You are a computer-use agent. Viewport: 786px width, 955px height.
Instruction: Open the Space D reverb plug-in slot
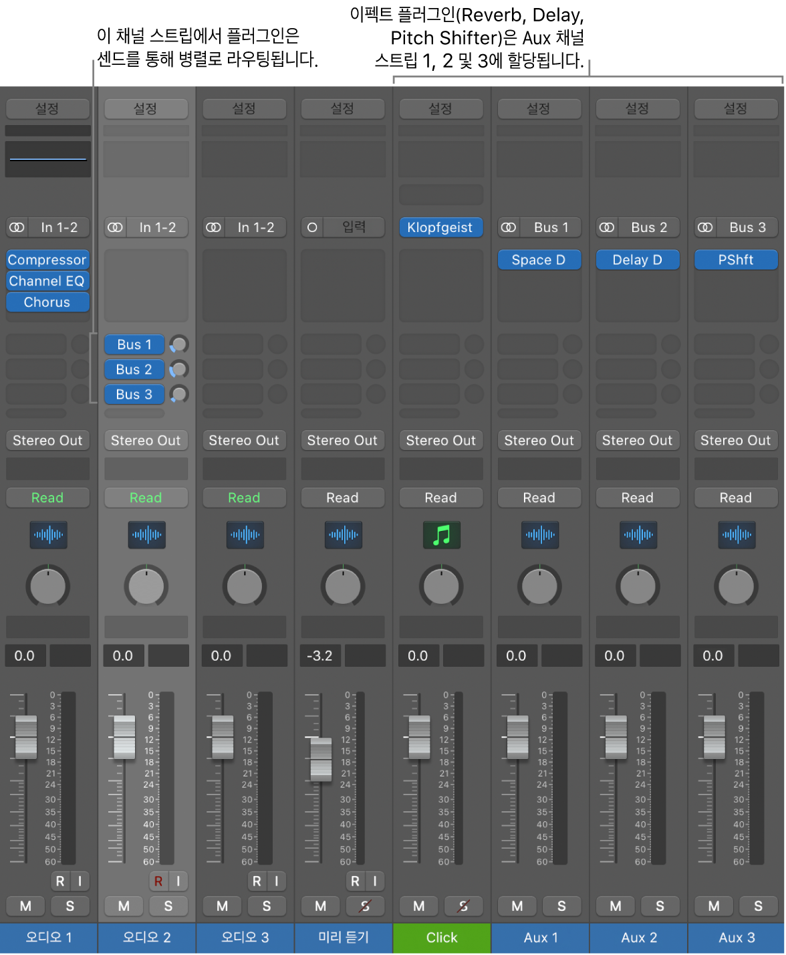pos(539,259)
